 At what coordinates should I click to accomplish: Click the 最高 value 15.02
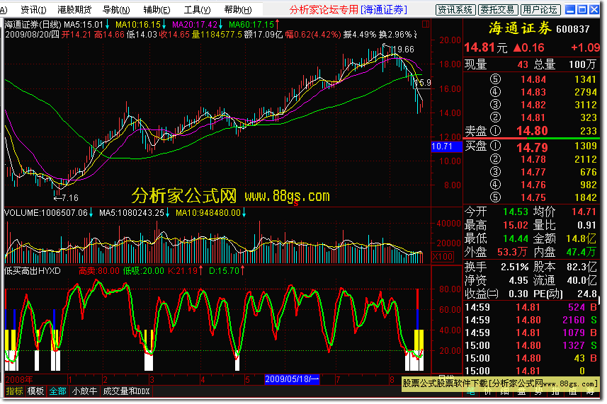pos(516,226)
